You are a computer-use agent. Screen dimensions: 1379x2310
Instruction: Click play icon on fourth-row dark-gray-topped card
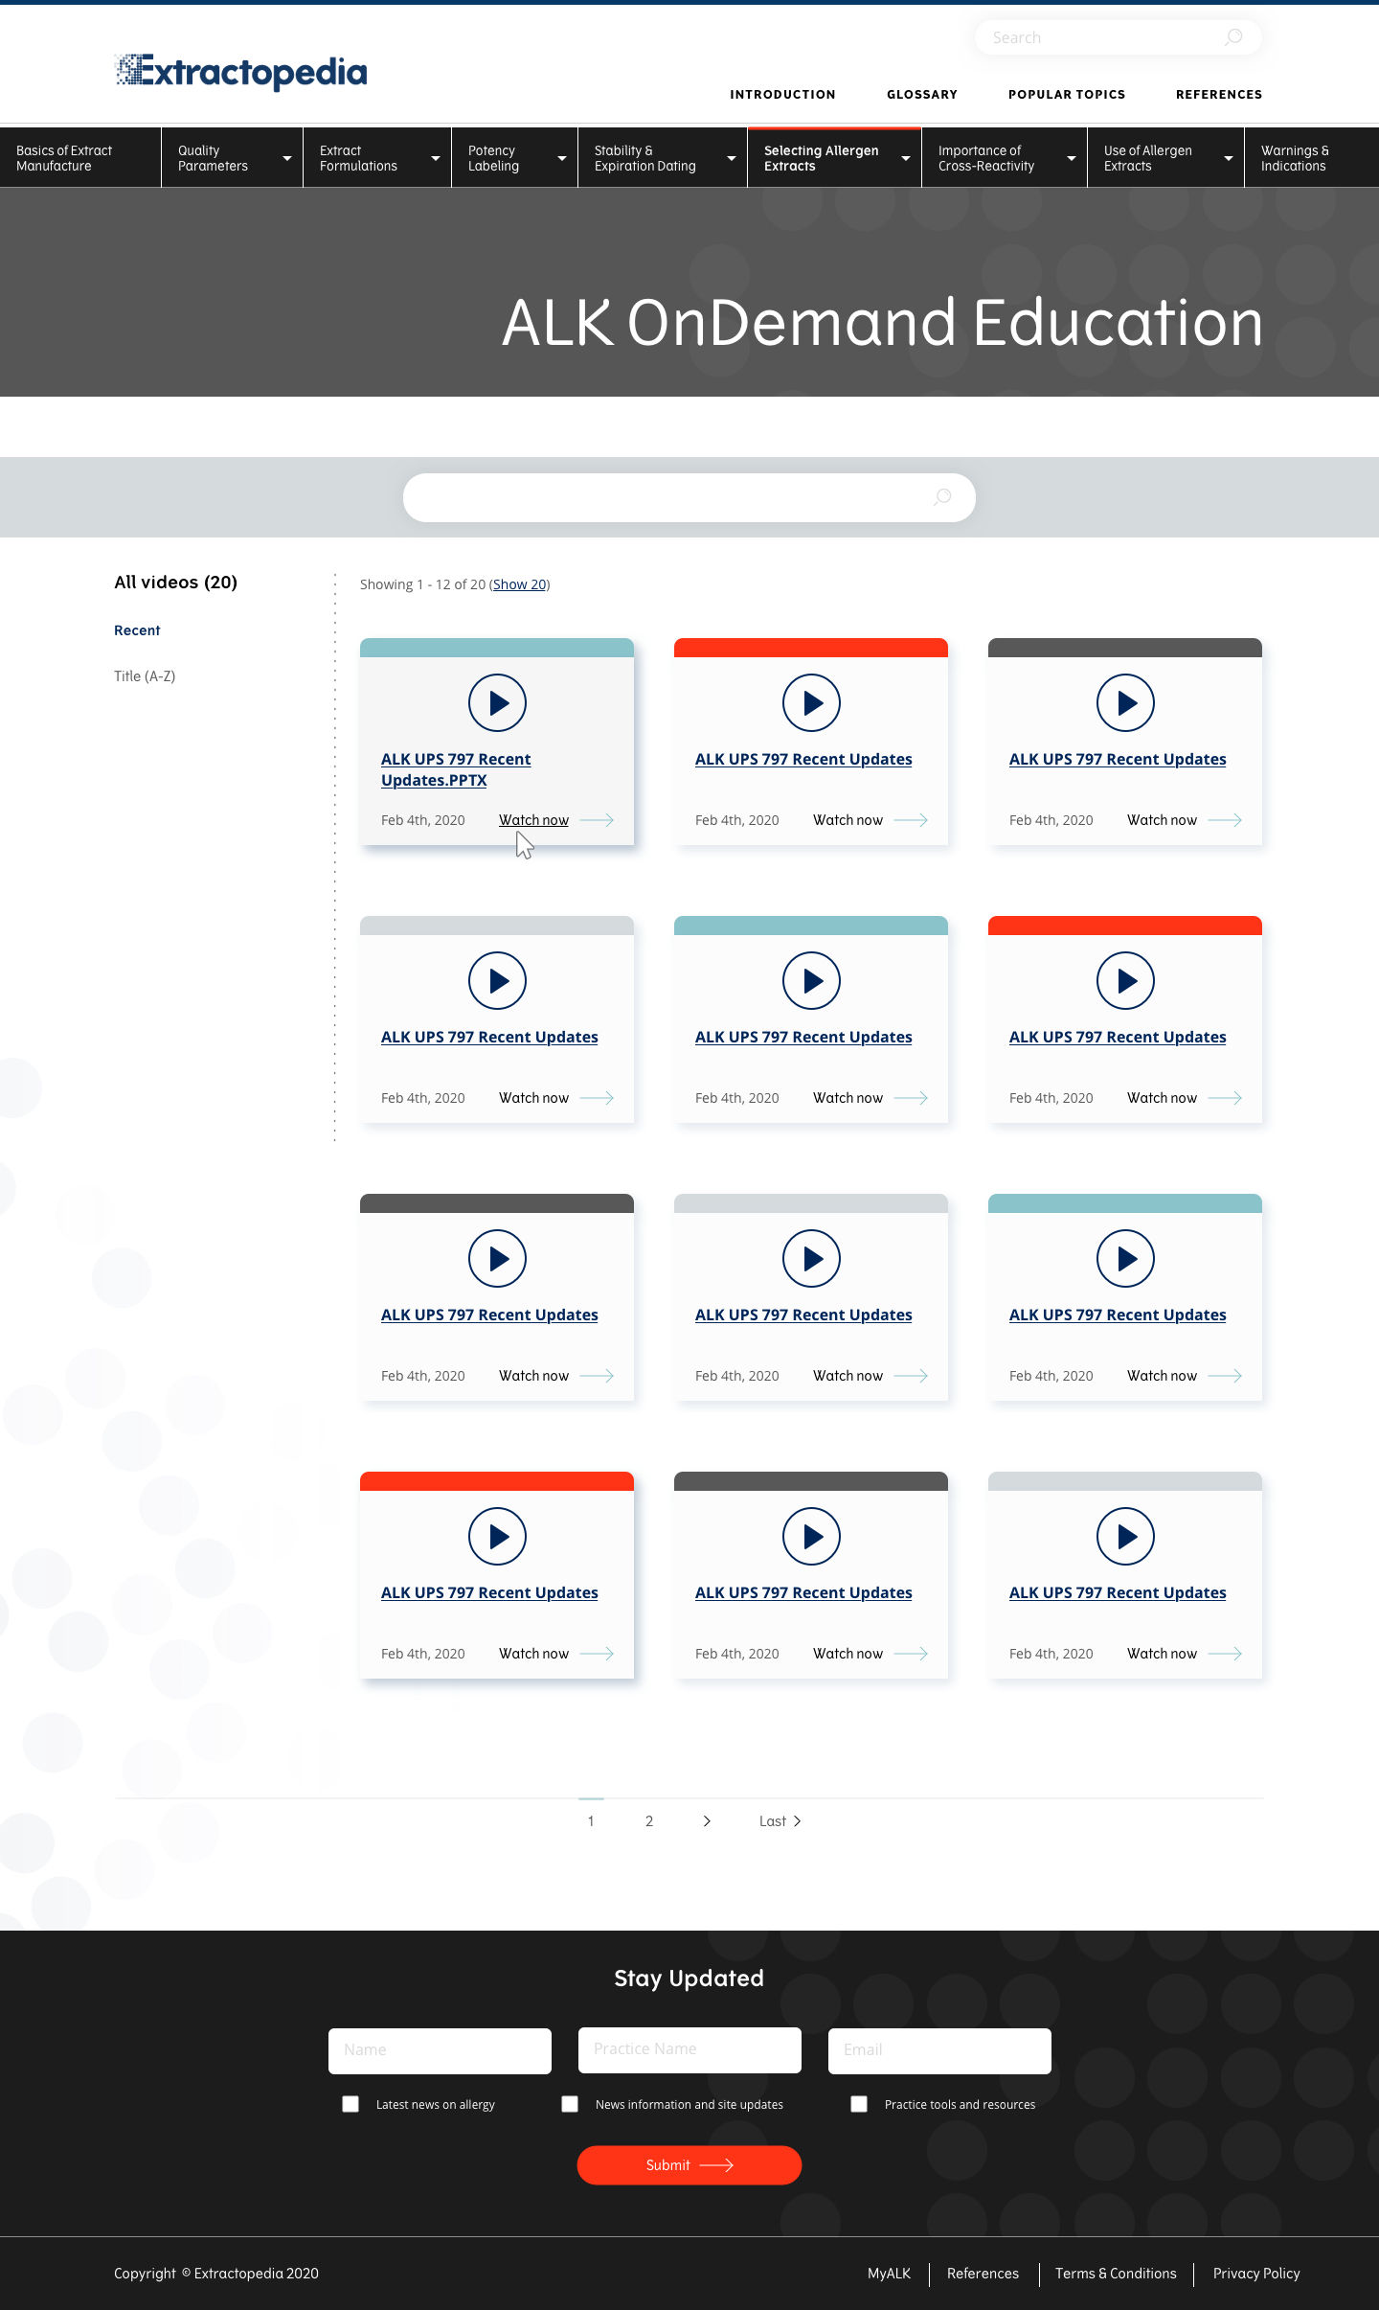click(811, 1536)
